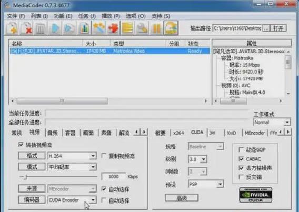This screenshot has height=212, width=299.
Task: Click the add file toolbar icon
Action: [x=12, y=28]
